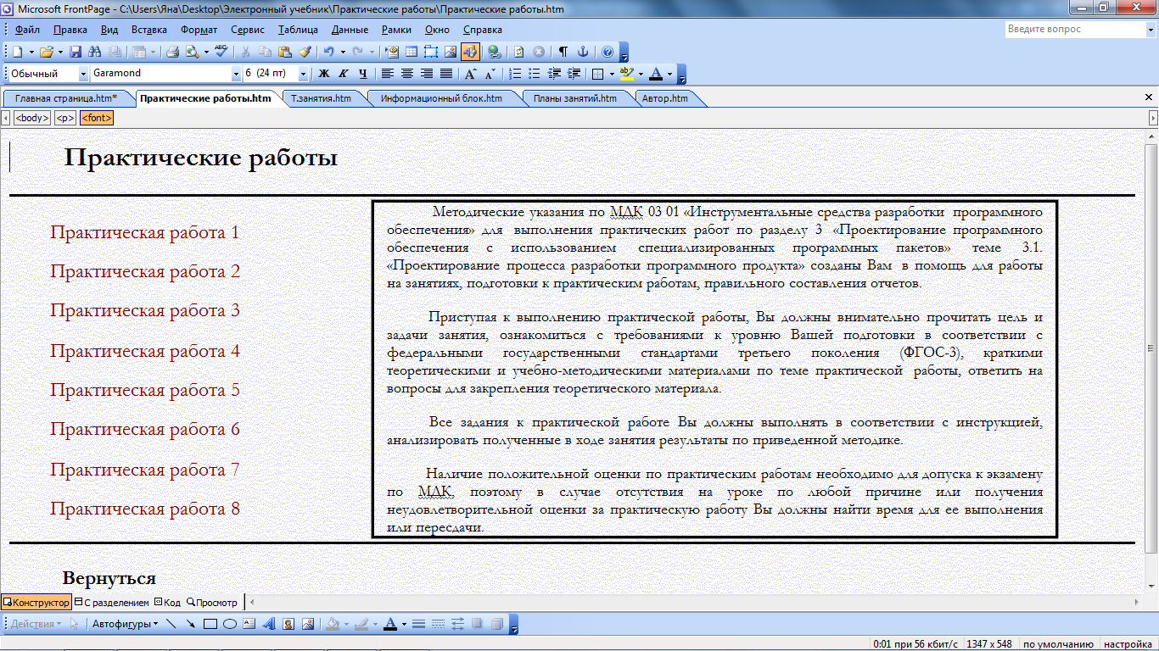Viewport: 1159px width, 651px height.
Task: Click the Find binoculars icon
Action: pos(93,52)
